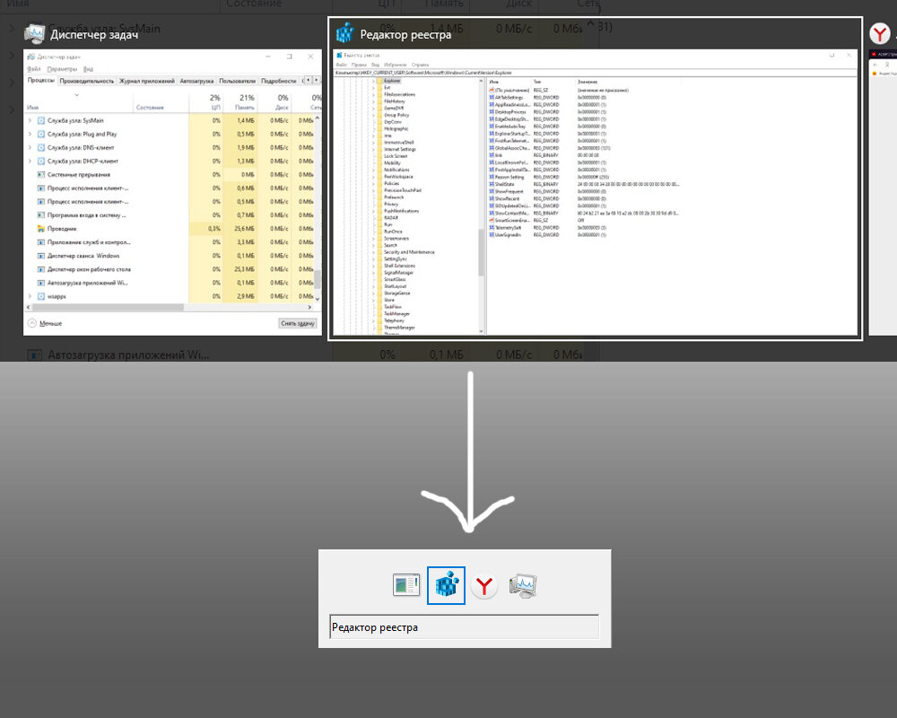Viewport: 897px width, 718px height.
Task: Click the SmartScreenEna... string value icon
Action: point(492,220)
